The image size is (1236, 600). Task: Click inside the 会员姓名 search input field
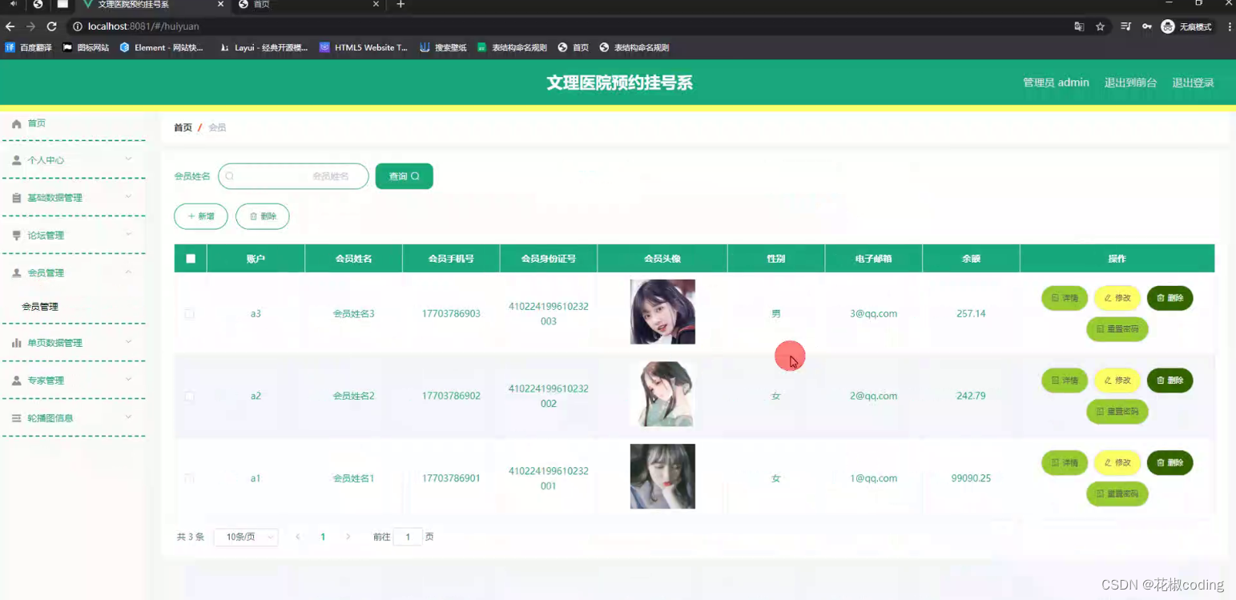[293, 176]
